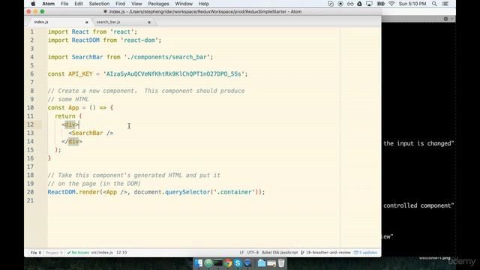The height and width of the screenshot is (270, 480).
Task: Click 'controlled component' text in terminal window
Action: pos(418,205)
